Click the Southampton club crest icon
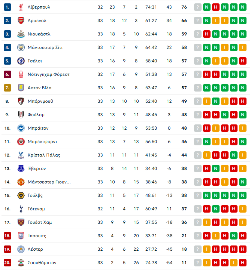The image size is (251, 272). pos(21,263)
